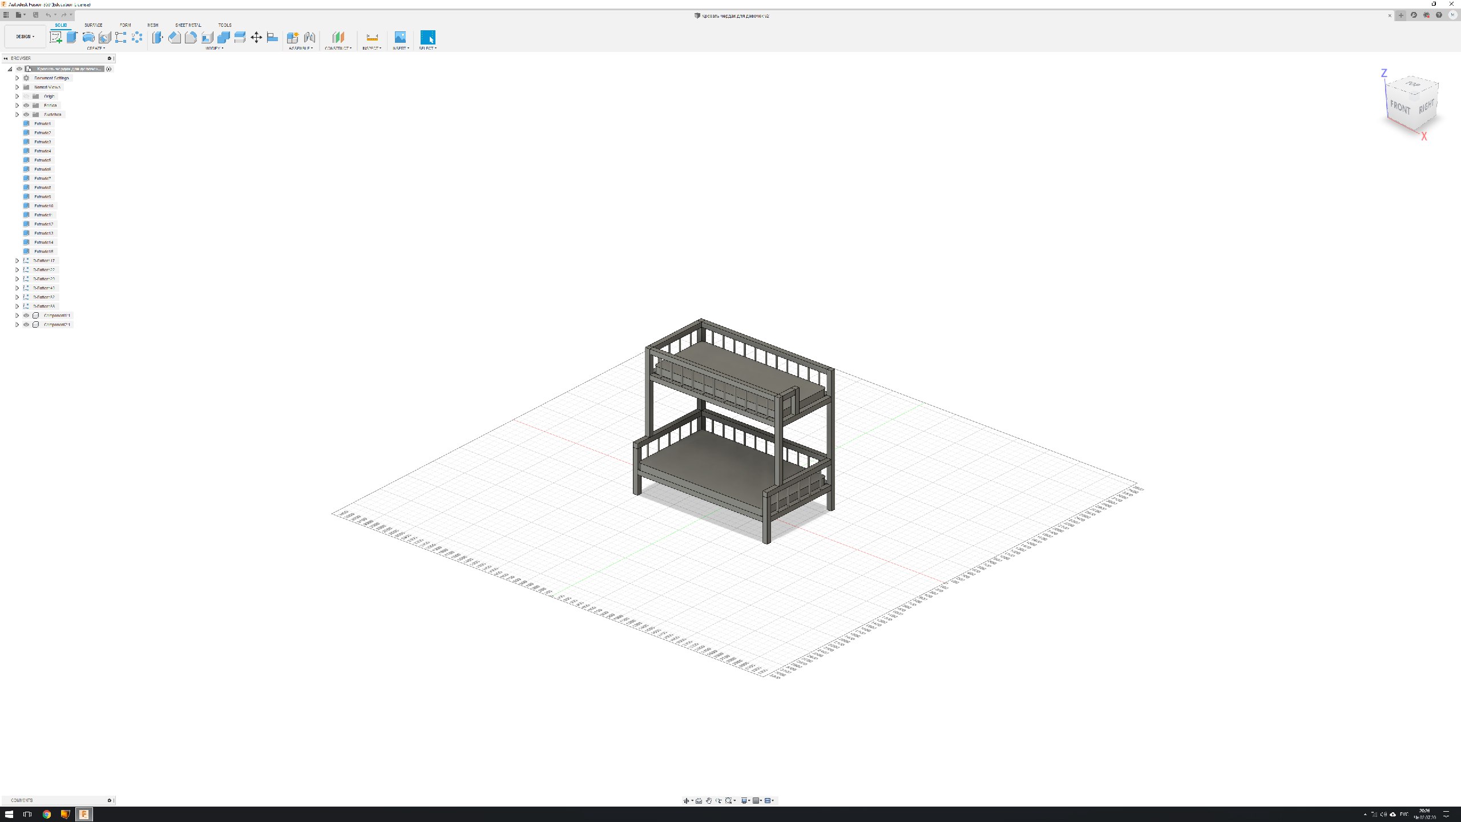This screenshot has height=822, width=1461.
Task: Hide Component1:1 using its eye icon
Action: (x=26, y=316)
